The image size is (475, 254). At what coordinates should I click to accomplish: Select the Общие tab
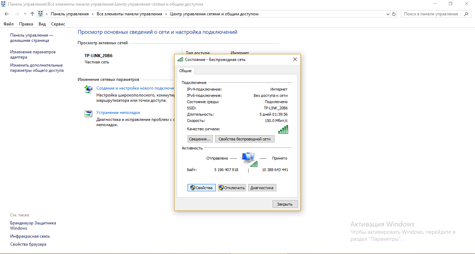coord(185,71)
